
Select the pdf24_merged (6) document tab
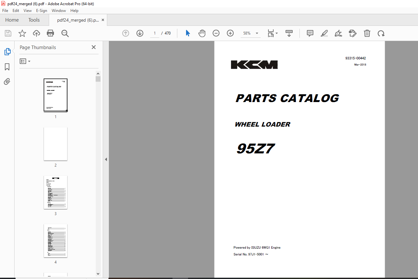[x=78, y=20]
